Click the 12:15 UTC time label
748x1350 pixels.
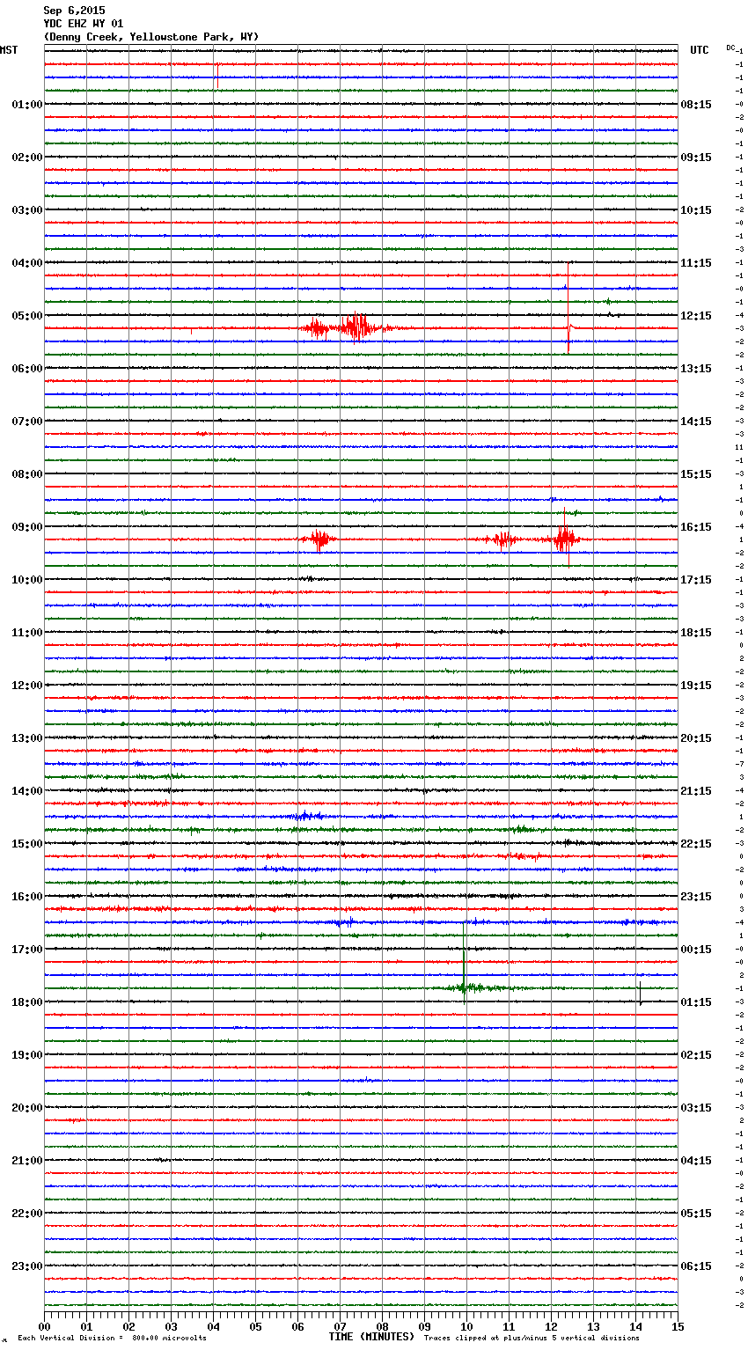point(696,316)
